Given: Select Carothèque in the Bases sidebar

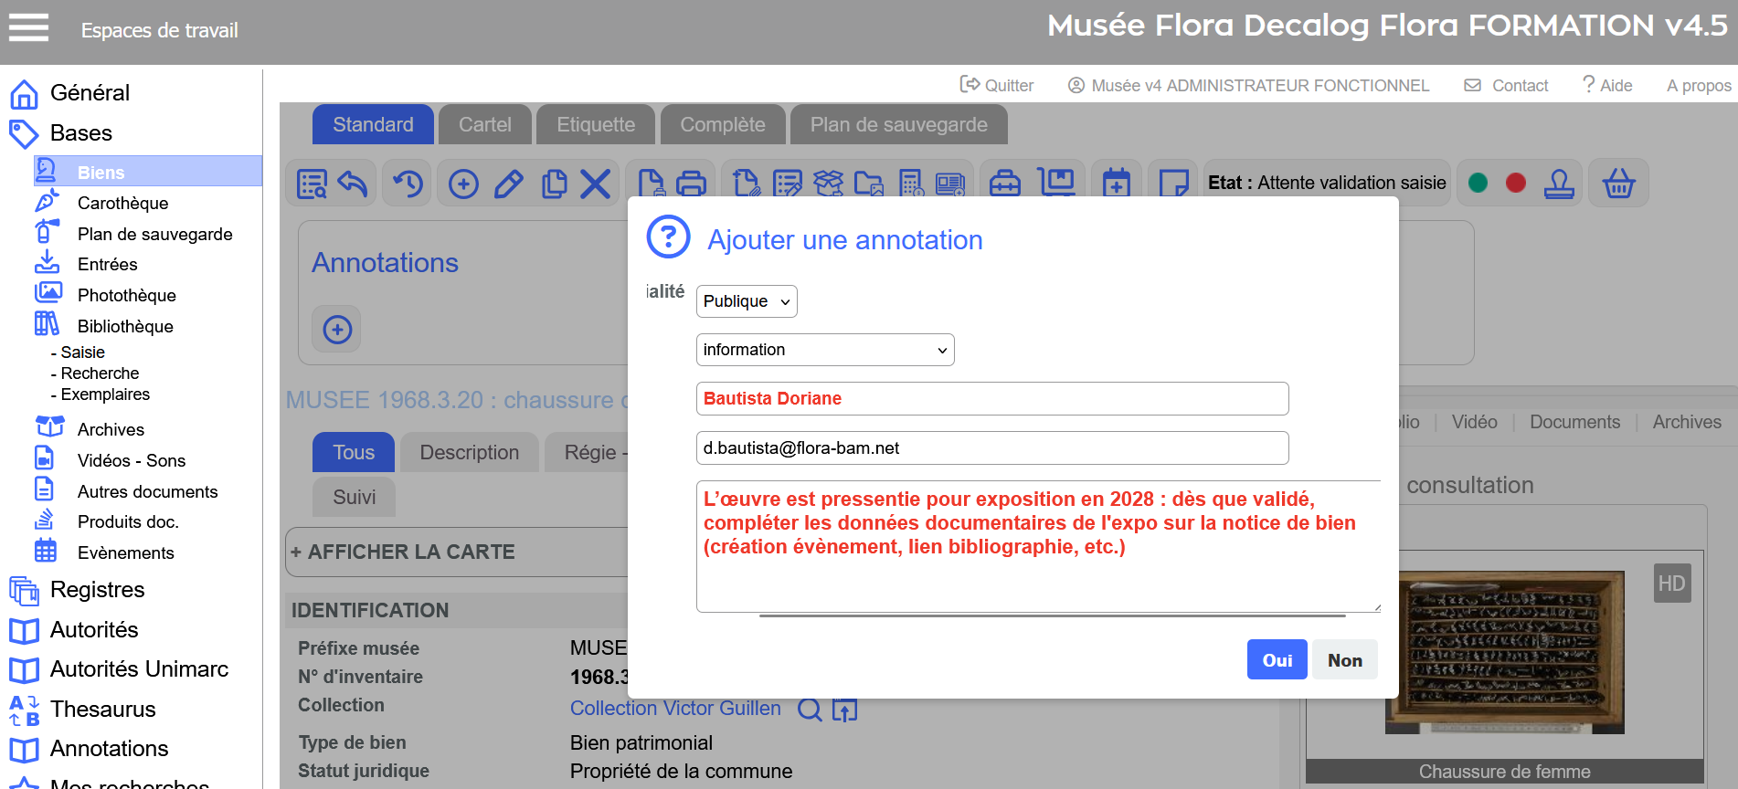Looking at the screenshot, I should [x=122, y=203].
